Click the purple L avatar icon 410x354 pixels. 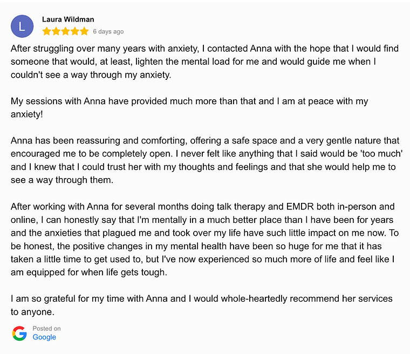tap(22, 26)
